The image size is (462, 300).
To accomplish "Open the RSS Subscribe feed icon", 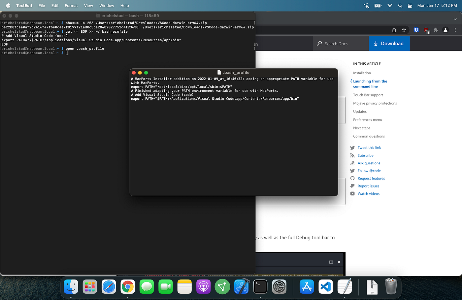I will 353,155.
